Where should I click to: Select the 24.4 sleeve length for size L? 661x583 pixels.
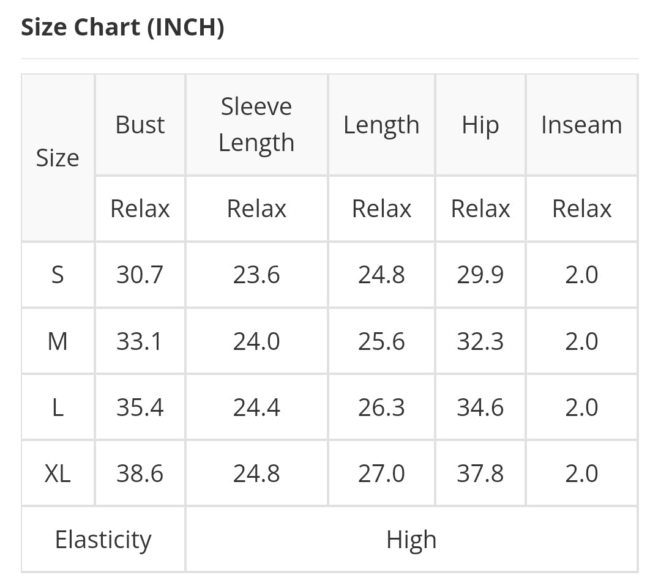tap(256, 407)
